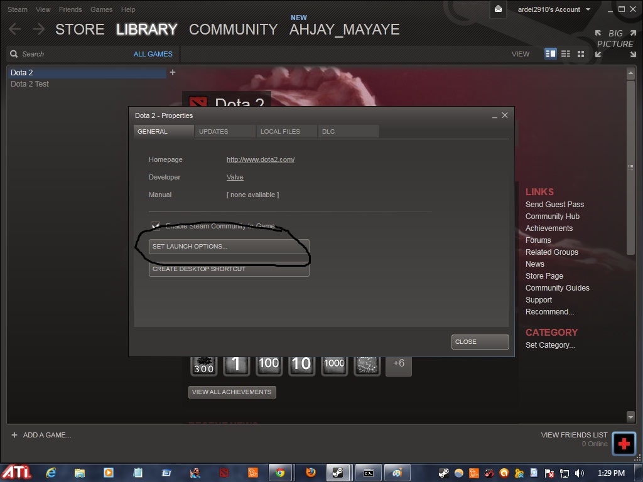The height and width of the screenshot is (482, 643).
Task: Select the GENERAL tab
Action: coord(164,132)
